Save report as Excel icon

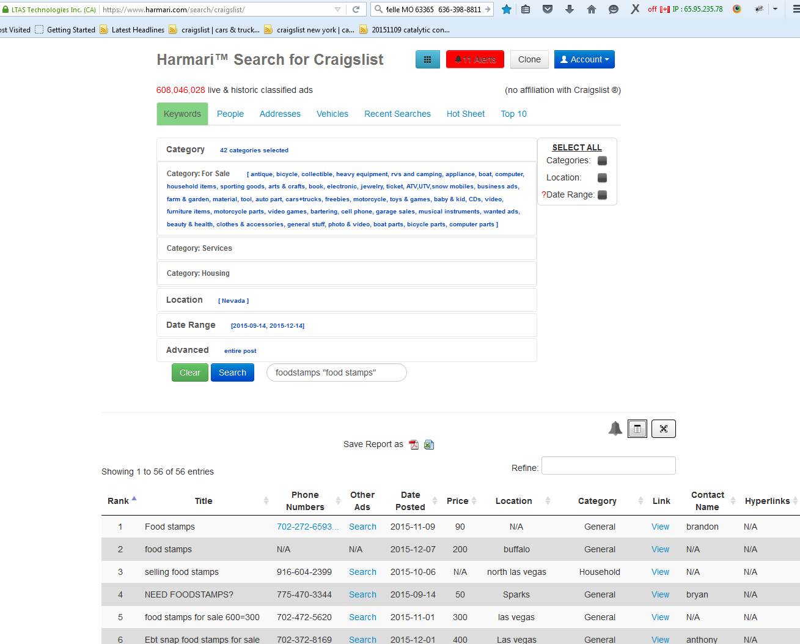(x=429, y=445)
